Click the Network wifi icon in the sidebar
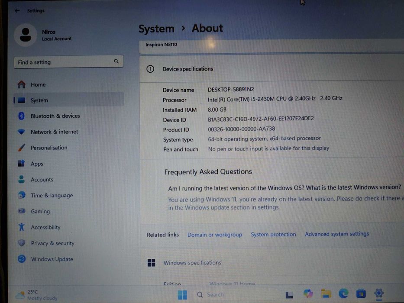404x303 pixels. pos(21,132)
